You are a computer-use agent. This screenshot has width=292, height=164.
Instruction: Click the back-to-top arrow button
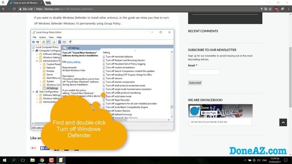point(283,123)
